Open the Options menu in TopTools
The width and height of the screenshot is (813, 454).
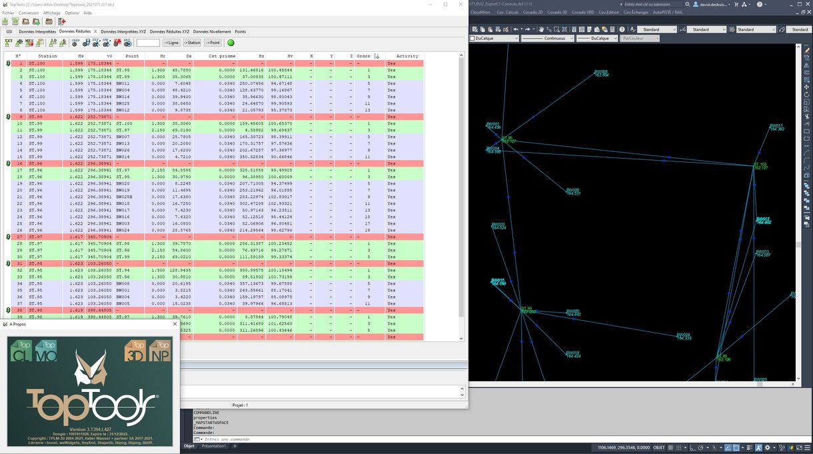coord(72,13)
